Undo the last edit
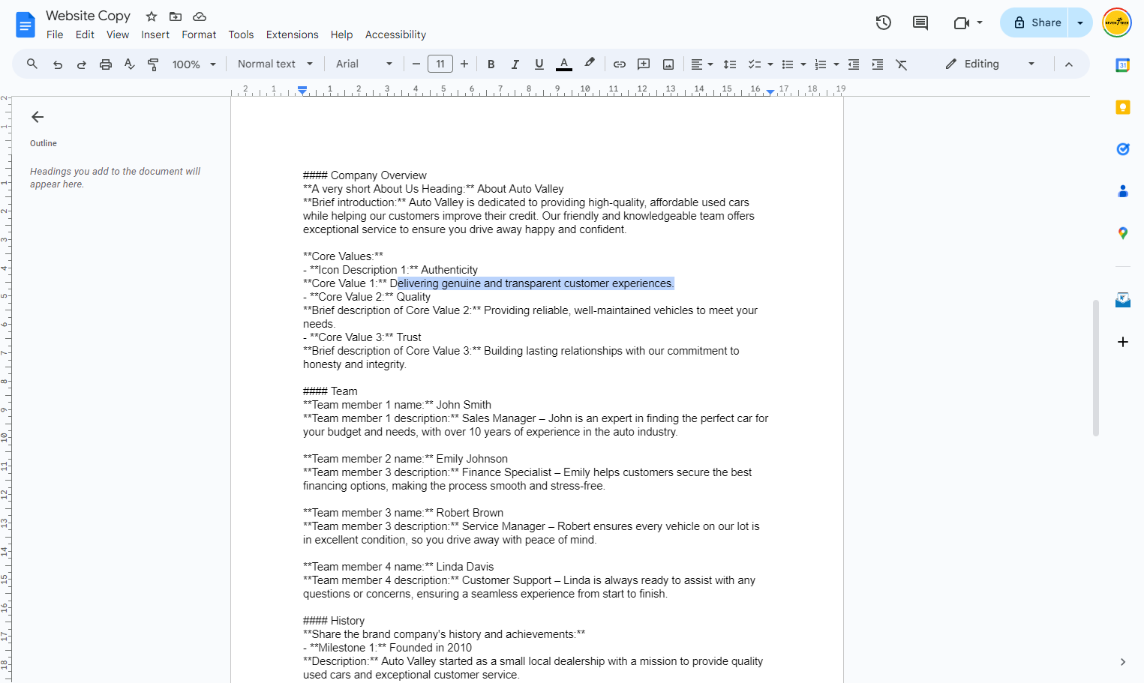 tap(58, 64)
